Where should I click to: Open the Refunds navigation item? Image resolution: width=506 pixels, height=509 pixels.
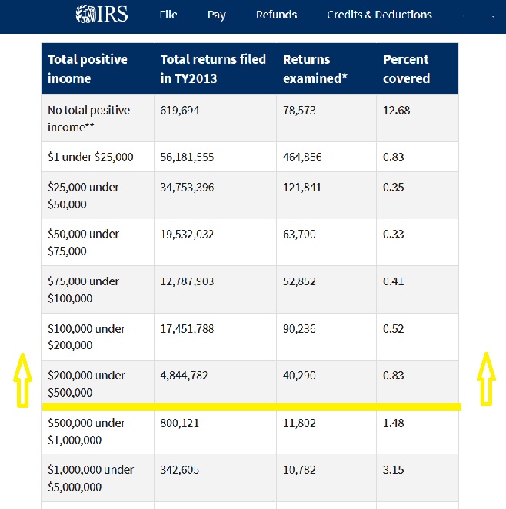click(276, 15)
